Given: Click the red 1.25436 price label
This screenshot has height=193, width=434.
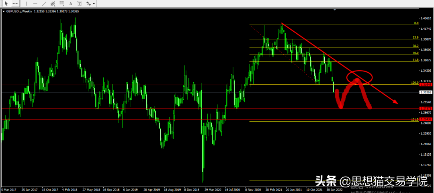Looking at the screenshot, I should coord(426,119).
